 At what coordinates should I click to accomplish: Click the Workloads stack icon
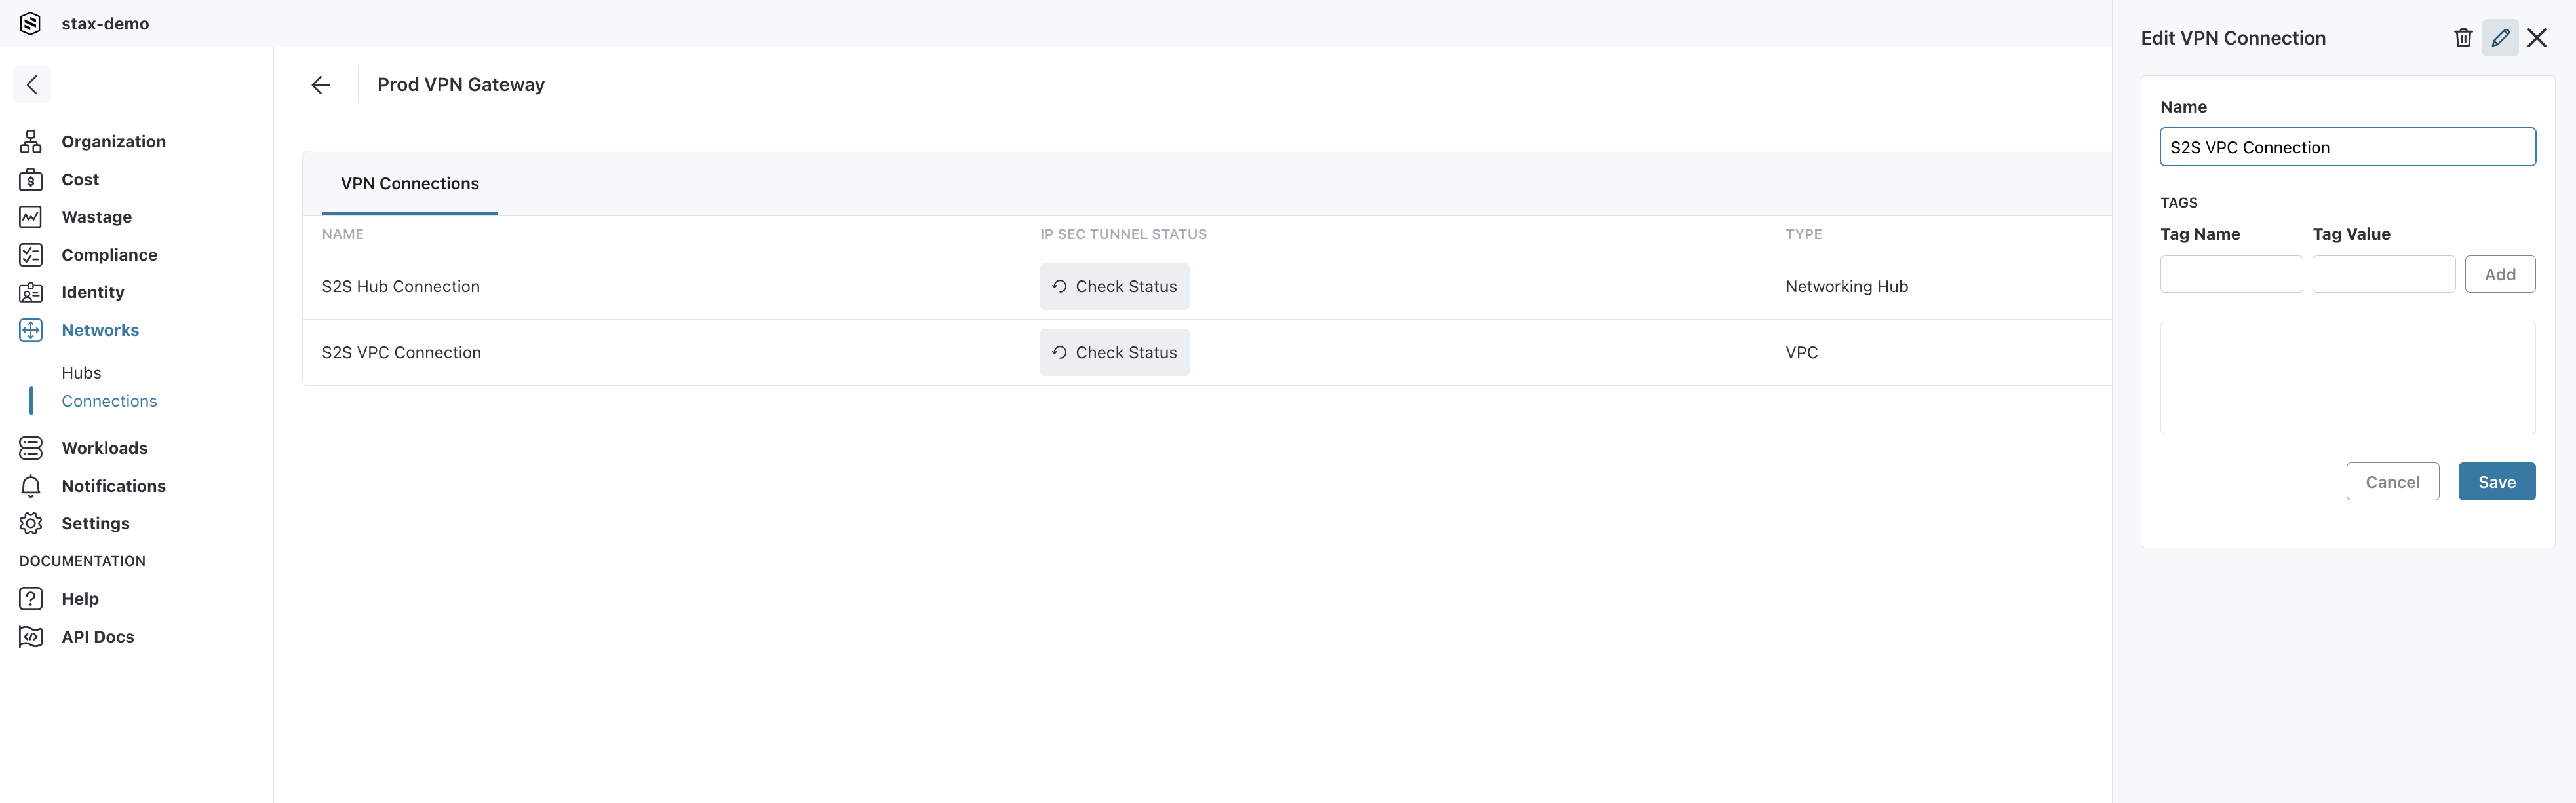[x=31, y=447]
